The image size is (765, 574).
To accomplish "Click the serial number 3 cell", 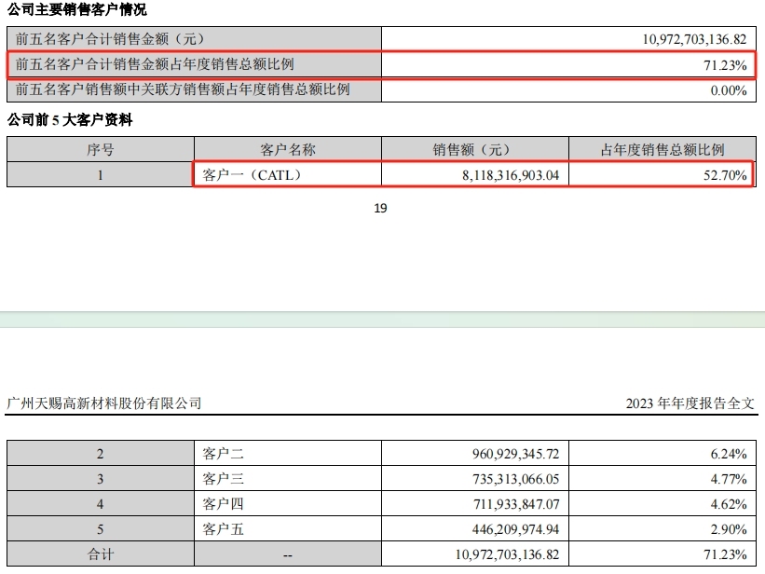I will 100,479.
